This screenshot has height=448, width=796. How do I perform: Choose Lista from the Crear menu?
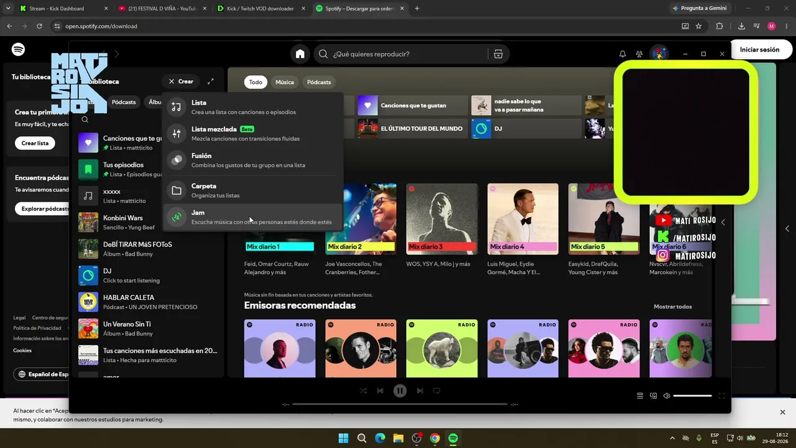coord(252,107)
